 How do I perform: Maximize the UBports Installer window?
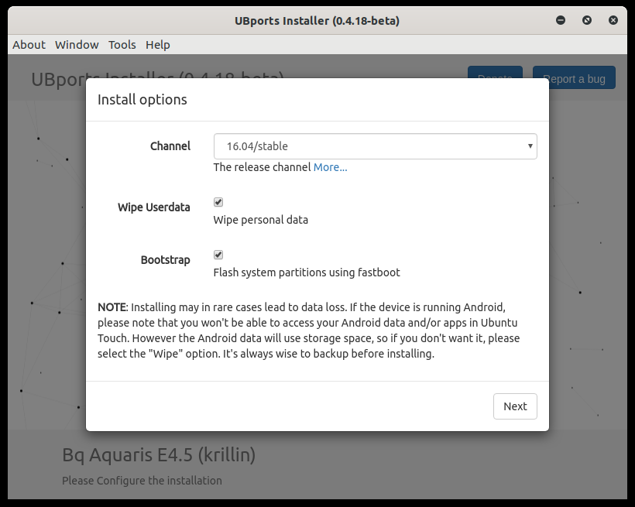point(587,20)
